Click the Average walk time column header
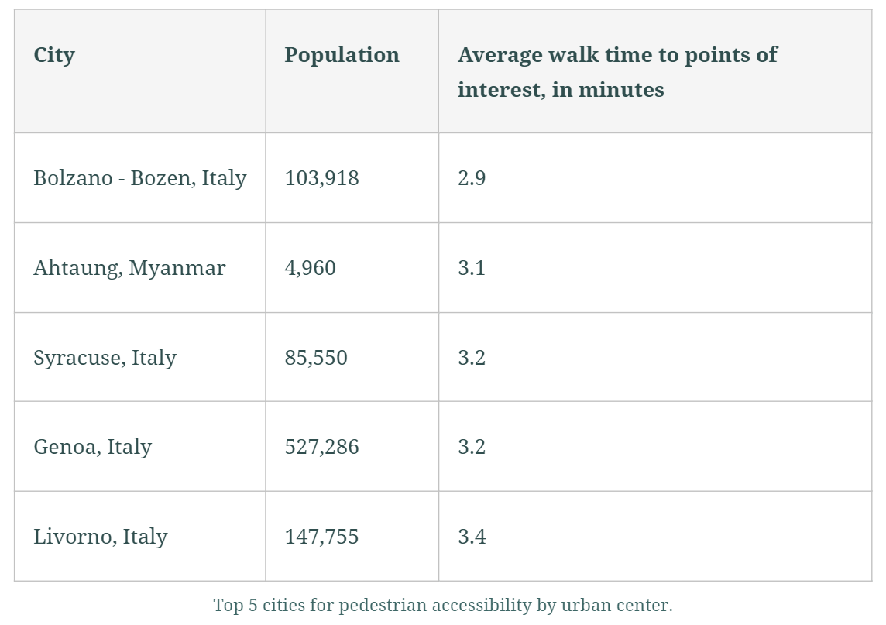 point(617,71)
